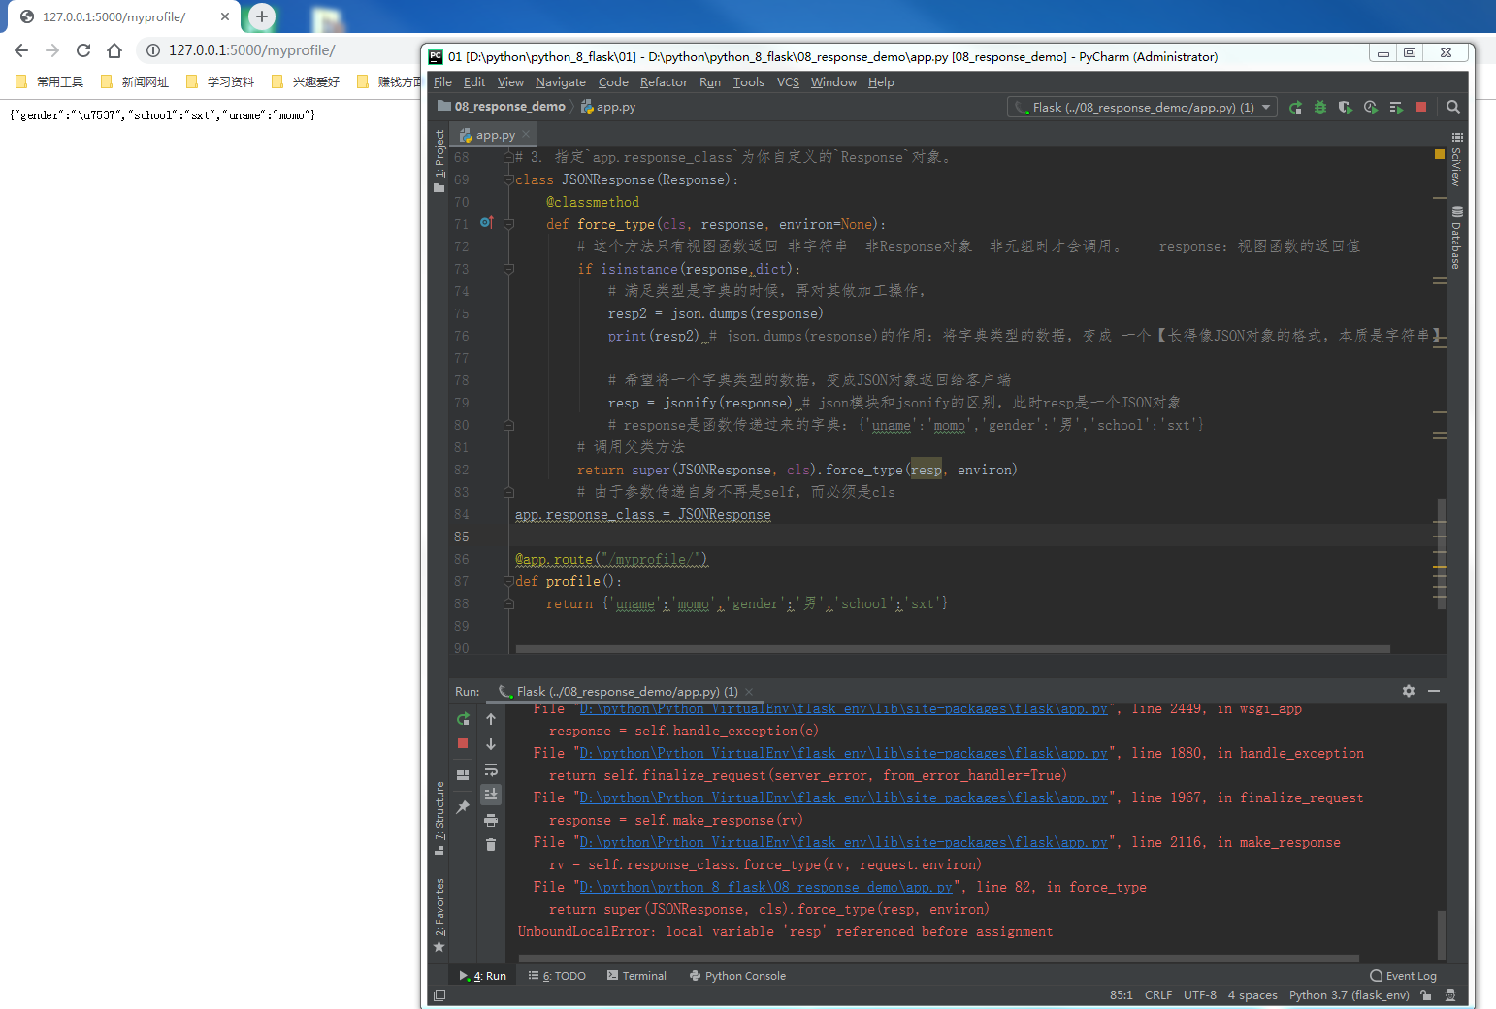The width and height of the screenshot is (1496, 1009).
Task: Open the Event Log
Action: click(1403, 976)
